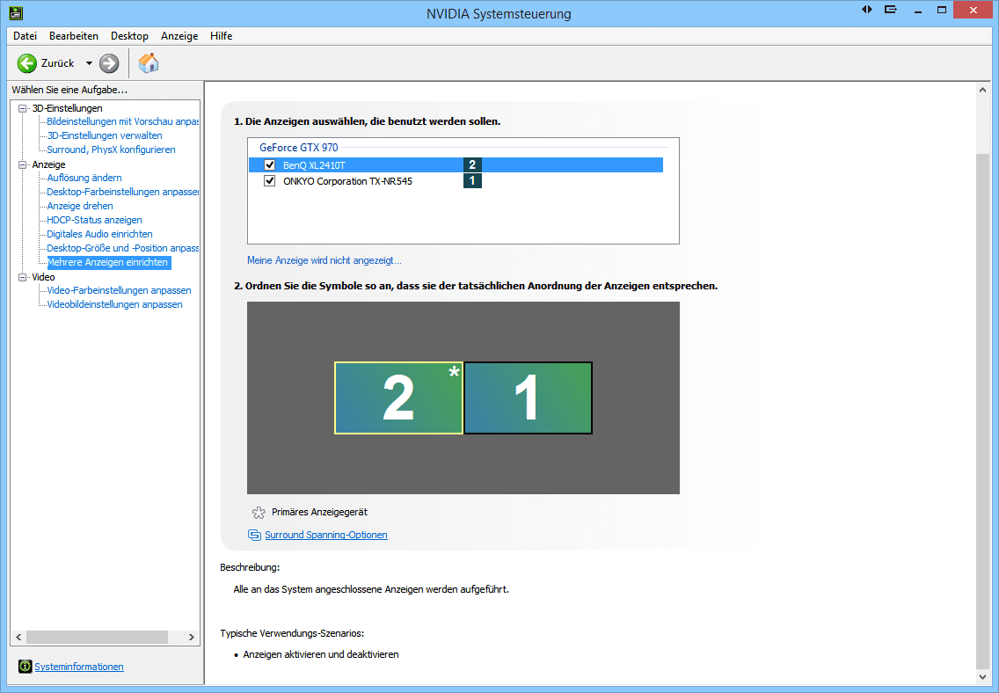Click Meine Anzeige wird nicht angezeigt link
The image size is (999, 693).
coord(324,260)
